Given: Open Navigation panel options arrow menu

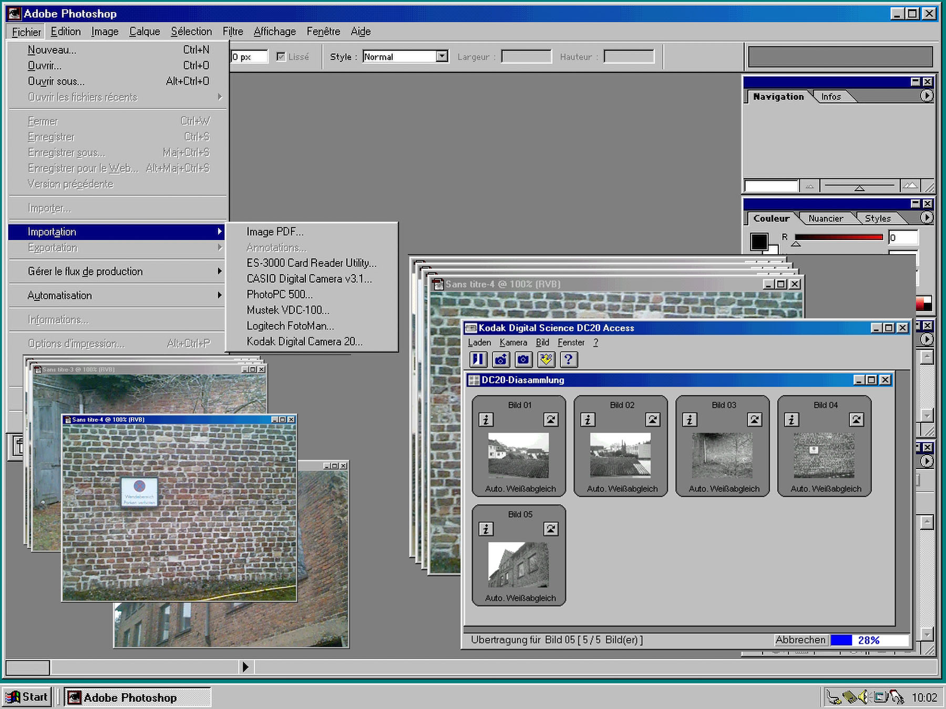Looking at the screenshot, I should coord(927,96).
